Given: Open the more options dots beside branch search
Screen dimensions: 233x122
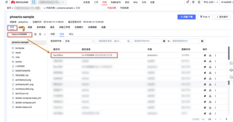Looking at the screenshot, I should tap(45, 34).
